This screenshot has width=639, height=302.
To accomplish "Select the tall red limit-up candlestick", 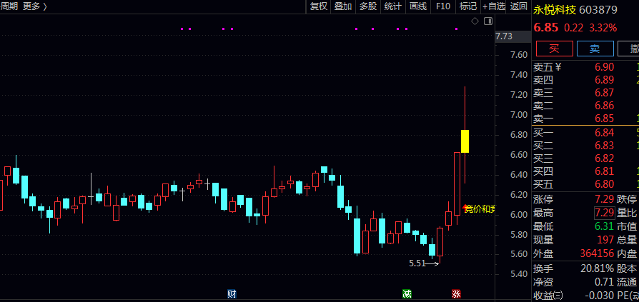I will [457, 184].
